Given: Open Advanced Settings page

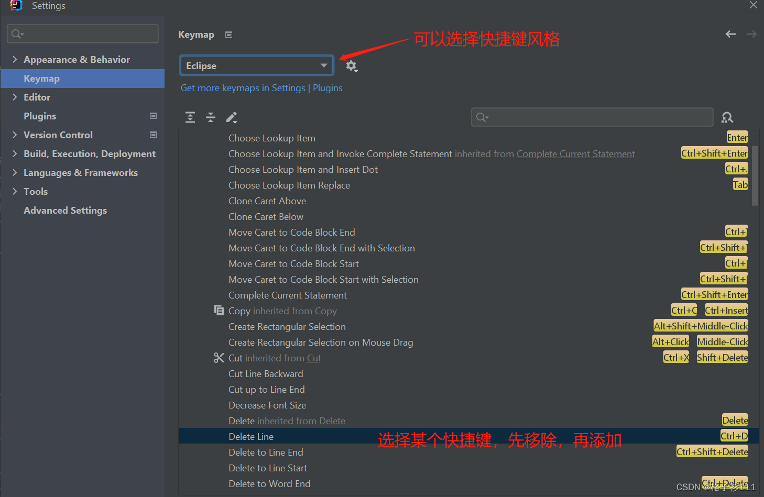Looking at the screenshot, I should tap(65, 211).
